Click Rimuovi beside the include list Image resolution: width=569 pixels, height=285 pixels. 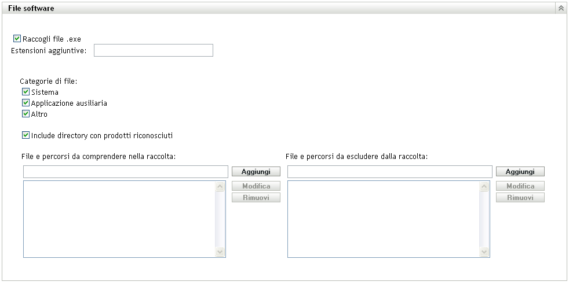(256, 198)
